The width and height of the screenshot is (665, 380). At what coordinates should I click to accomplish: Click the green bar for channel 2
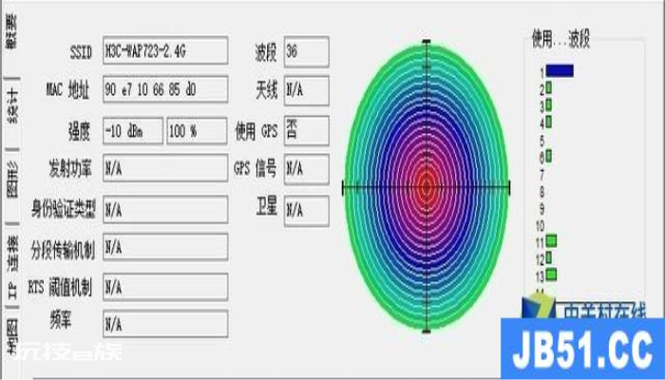(549, 87)
